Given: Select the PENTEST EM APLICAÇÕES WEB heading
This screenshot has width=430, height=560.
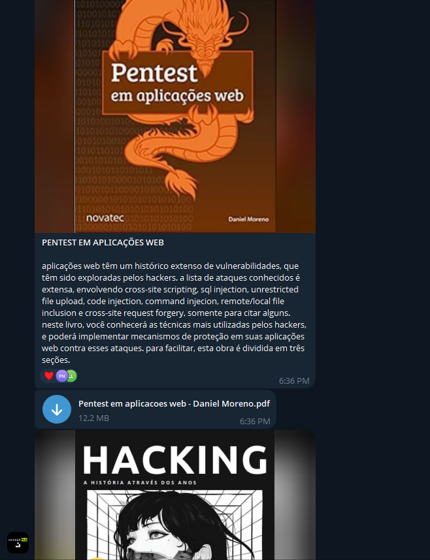Looking at the screenshot, I should (x=103, y=243).
